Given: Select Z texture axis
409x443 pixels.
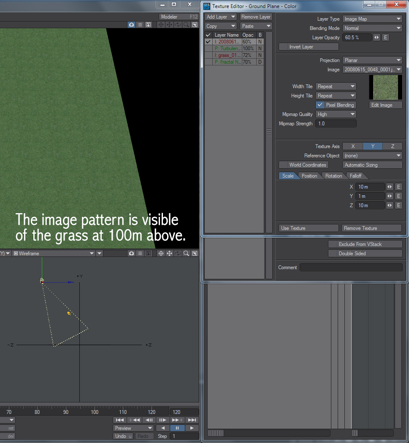Looking at the screenshot, I should [x=393, y=146].
